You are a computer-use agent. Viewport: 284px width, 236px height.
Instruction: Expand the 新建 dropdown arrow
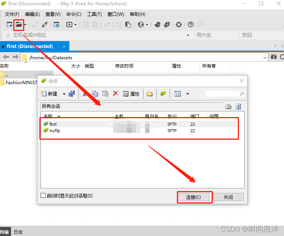pos(64,94)
